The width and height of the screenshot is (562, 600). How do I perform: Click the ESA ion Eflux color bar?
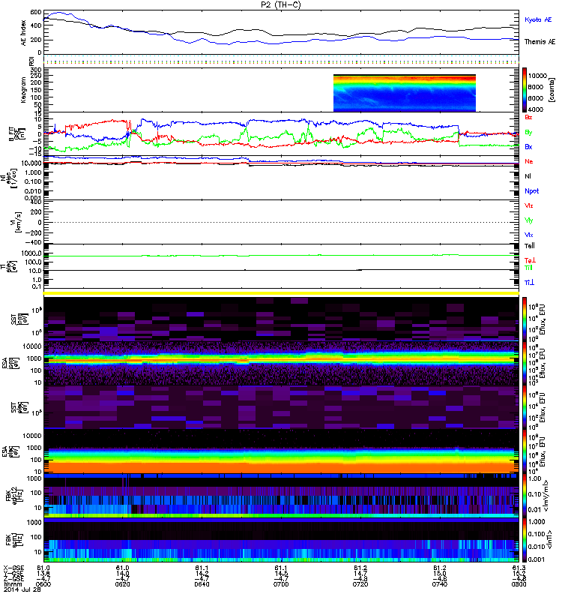point(525,363)
